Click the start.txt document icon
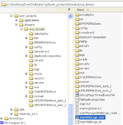The width and height of the screenshot is (123, 125). [x=77, y=104]
